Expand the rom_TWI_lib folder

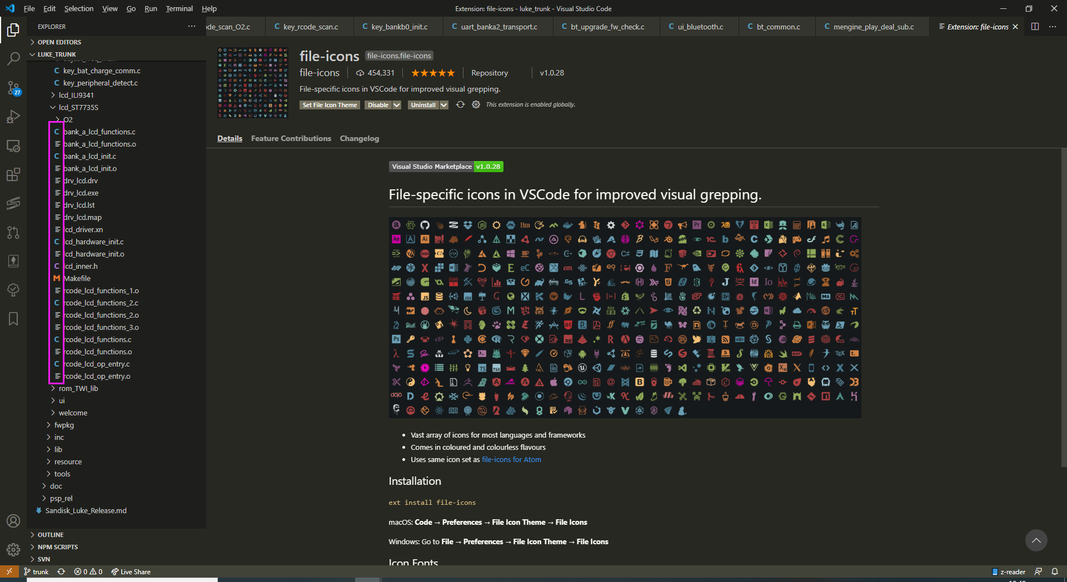tap(78, 388)
